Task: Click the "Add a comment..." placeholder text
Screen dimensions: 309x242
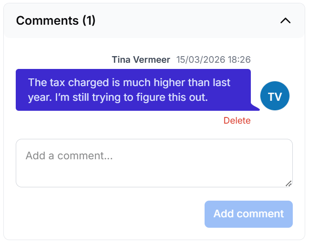Action: pyautogui.click(x=69, y=155)
